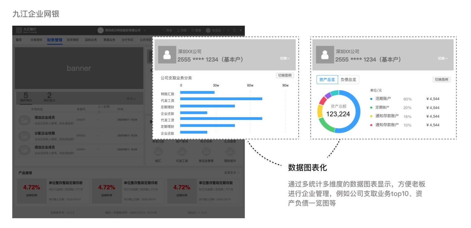Open the 票据业务 tab
471x228 pixels.
[109, 40]
